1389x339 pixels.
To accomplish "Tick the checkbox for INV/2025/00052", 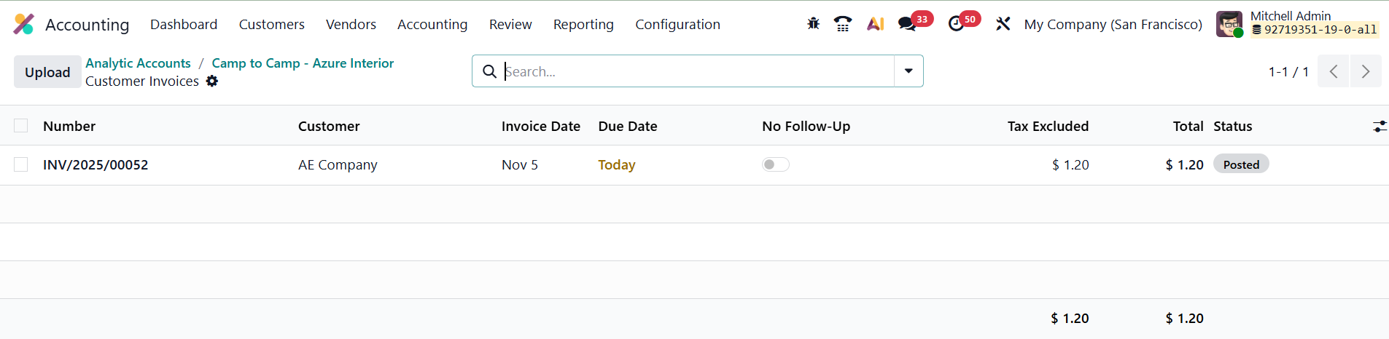I will (21, 165).
